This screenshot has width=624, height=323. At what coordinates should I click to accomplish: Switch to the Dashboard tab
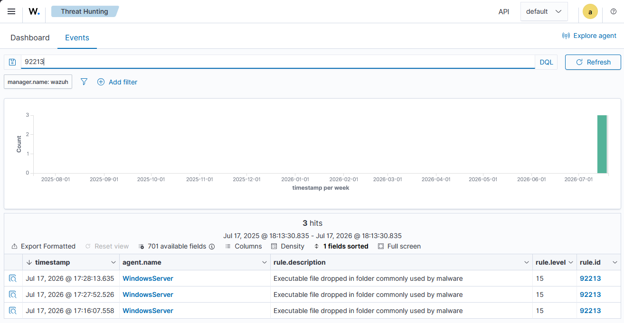tap(30, 37)
